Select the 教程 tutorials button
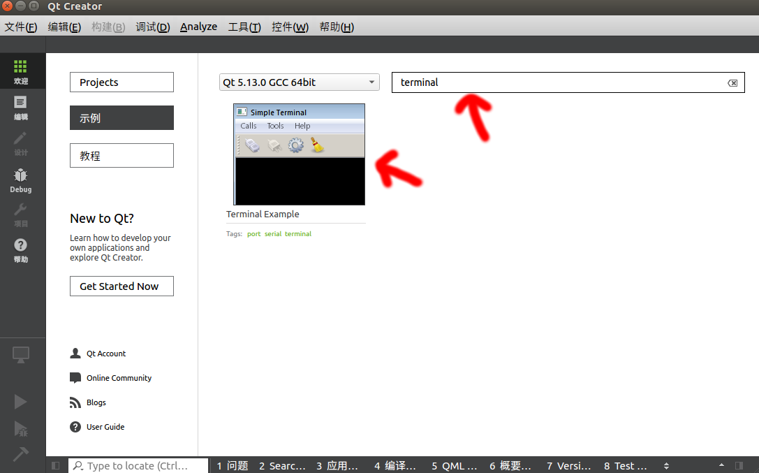This screenshot has height=473, width=759. tap(121, 155)
